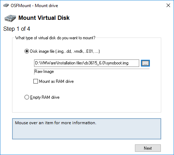
Task: Click into the synoboot.img file path field
Action: tap(87, 63)
